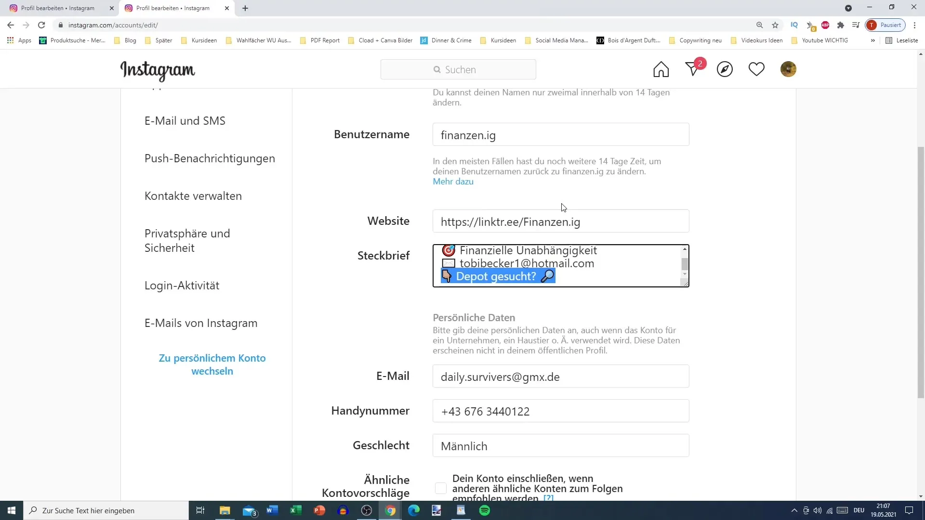This screenshot has height=520, width=925.
Task: Select second Profil bearbeiten tab
Action: [x=173, y=8]
